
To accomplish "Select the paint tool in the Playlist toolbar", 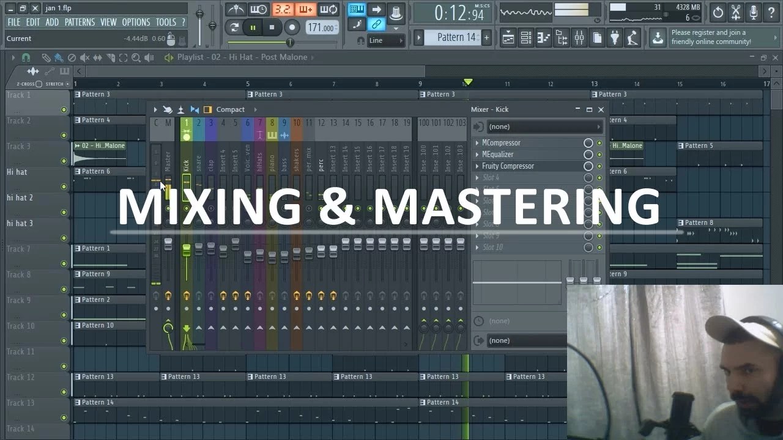I will click(x=59, y=58).
